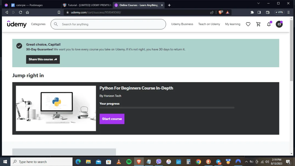
Task: Open the Windows action center notifications
Action: pyautogui.click(x=288, y=162)
